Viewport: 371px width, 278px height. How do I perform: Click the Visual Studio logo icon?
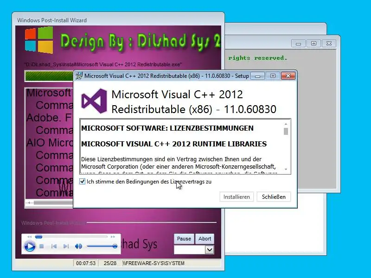coord(94,101)
